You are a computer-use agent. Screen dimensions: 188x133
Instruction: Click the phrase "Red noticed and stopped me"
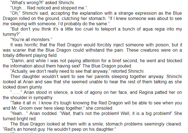(56, 8)
